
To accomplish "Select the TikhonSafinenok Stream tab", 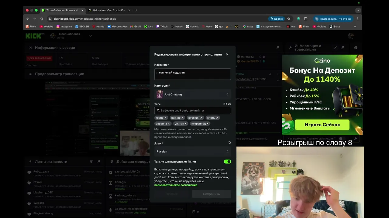I will pyautogui.click(x=62, y=10).
